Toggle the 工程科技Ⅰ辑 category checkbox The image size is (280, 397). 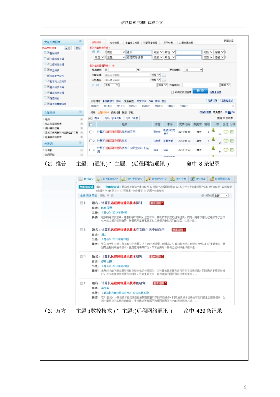tap(48, 58)
